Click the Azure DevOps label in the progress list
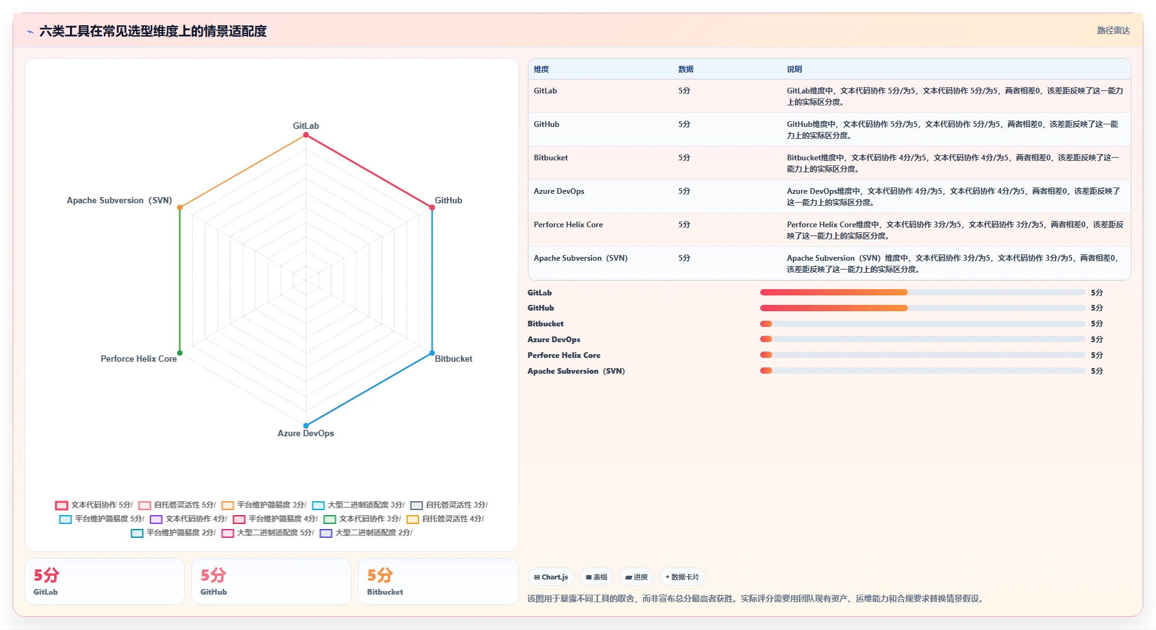The height and width of the screenshot is (630, 1156). tap(554, 340)
